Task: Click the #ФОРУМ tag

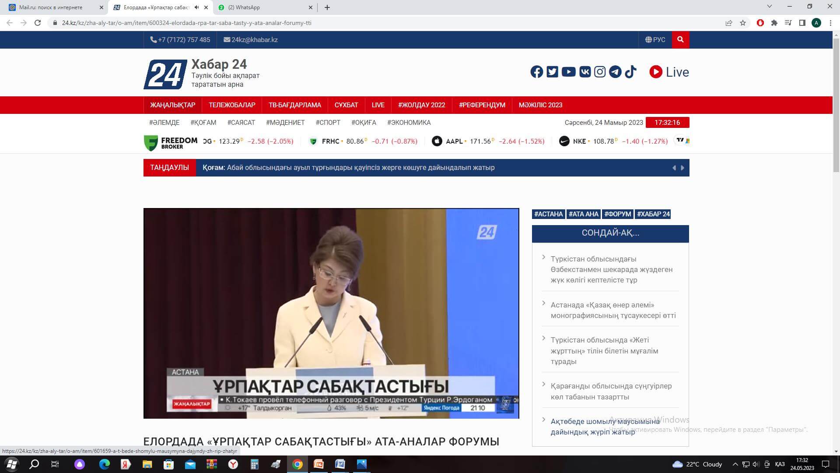Action: (618, 214)
